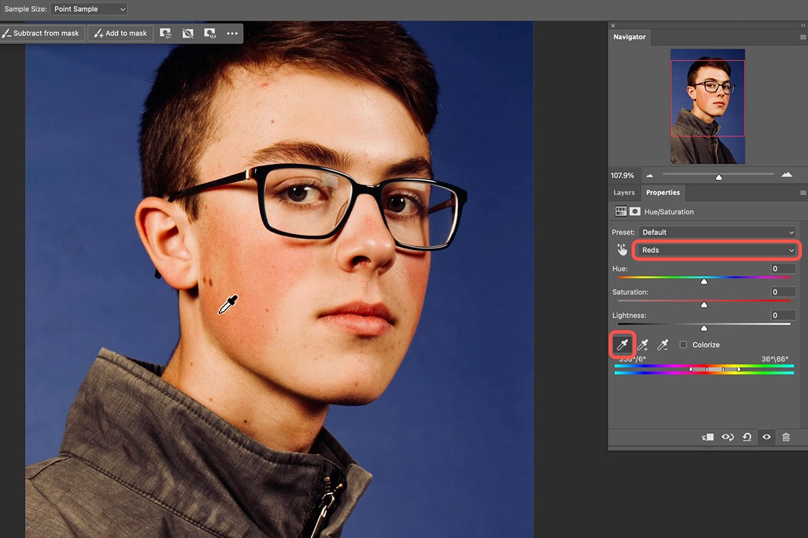The width and height of the screenshot is (808, 538).
Task: Click the Subtract from mask button
Action: [41, 33]
